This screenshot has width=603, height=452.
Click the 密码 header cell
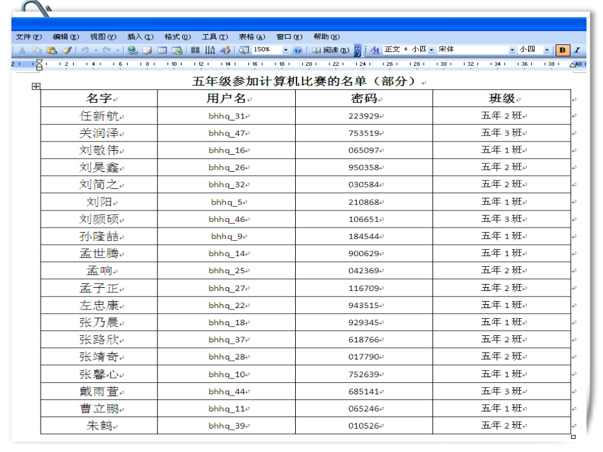coord(364,98)
